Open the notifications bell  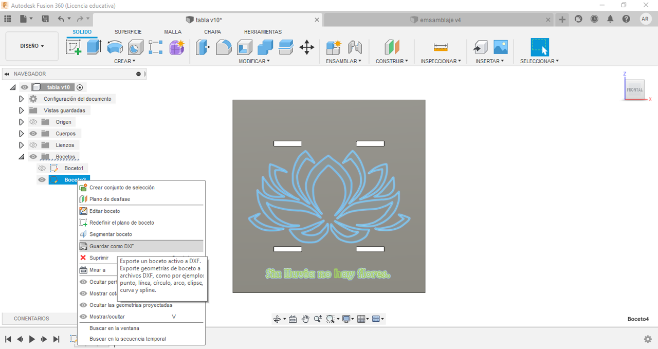point(610,19)
